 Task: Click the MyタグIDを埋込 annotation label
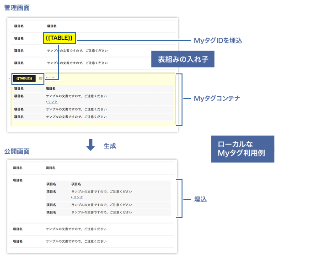click(218, 41)
